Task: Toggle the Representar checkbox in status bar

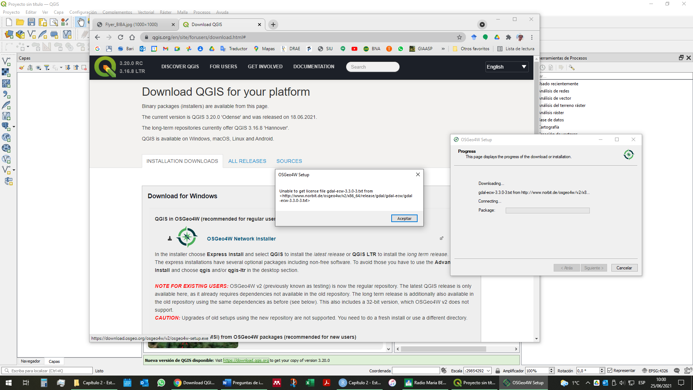Action: pos(610,370)
